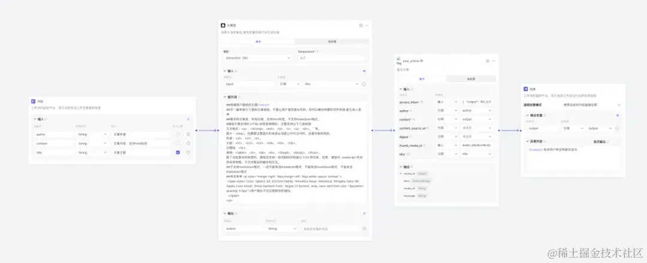The image size is (647, 263).
Task: Click the thumb_media_id value field
Action: 477,146
